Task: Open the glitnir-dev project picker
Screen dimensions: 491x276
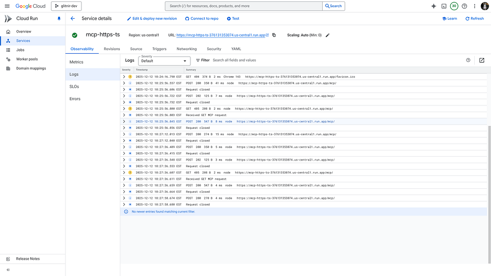Action: coord(66,6)
